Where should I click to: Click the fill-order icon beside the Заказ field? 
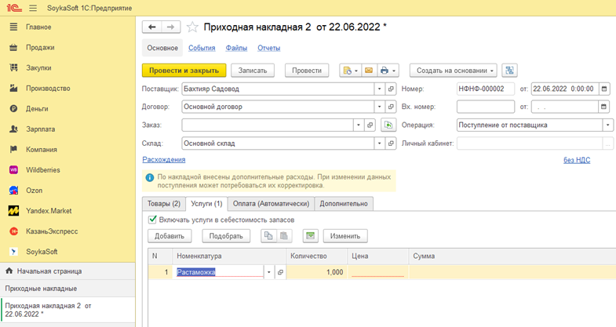point(388,125)
